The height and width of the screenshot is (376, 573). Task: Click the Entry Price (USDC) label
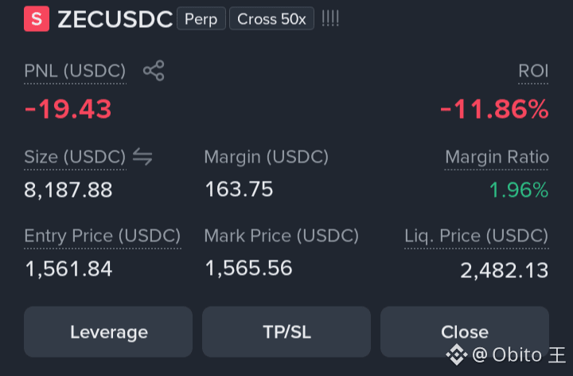103,236
